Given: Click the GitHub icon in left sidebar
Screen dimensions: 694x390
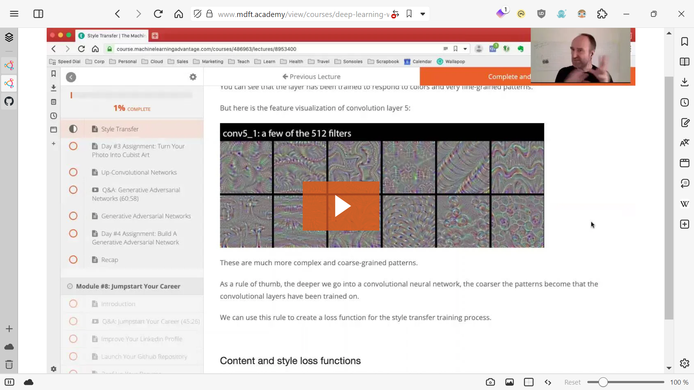Looking at the screenshot, I should [x=9, y=102].
